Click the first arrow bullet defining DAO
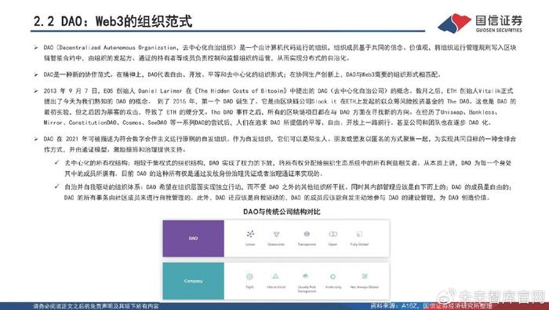The height and width of the screenshot is (310, 549). click(36, 48)
